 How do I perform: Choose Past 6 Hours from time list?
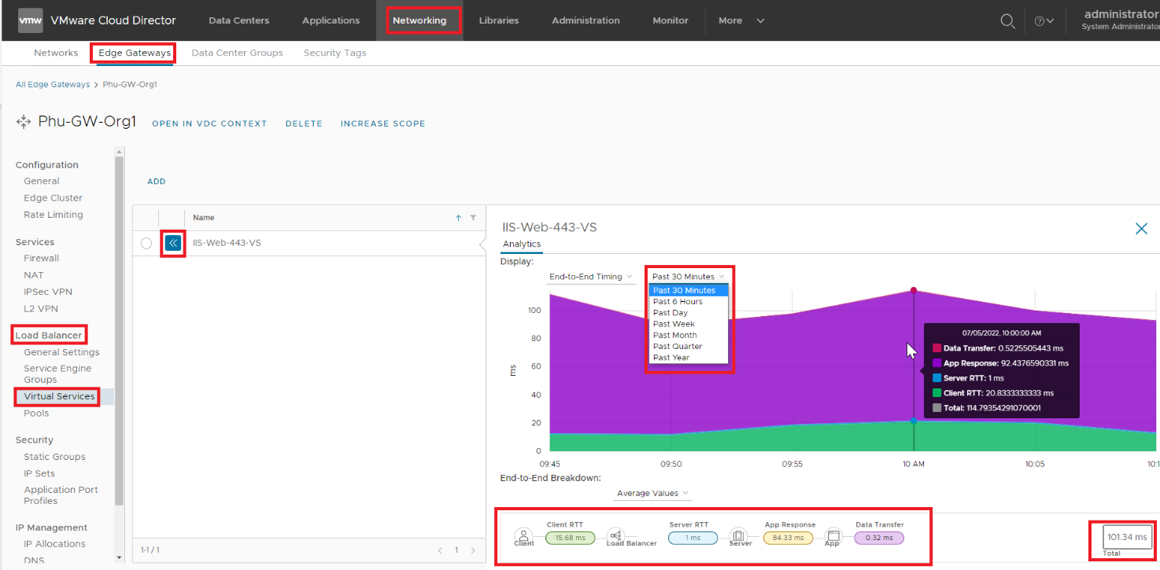point(678,302)
